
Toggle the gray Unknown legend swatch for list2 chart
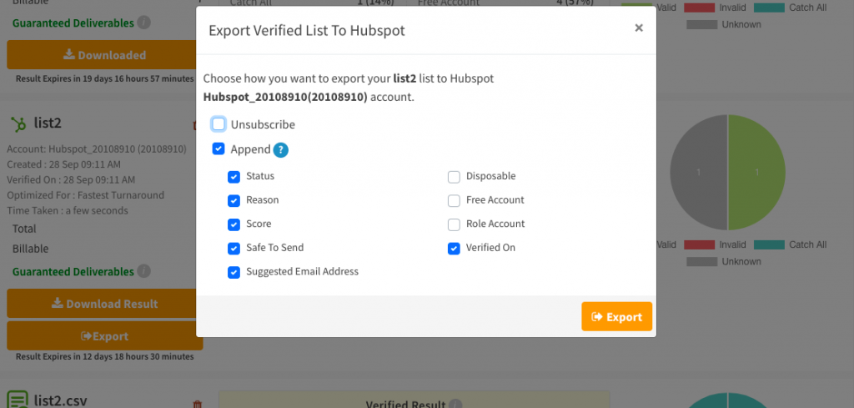[701, 261]
